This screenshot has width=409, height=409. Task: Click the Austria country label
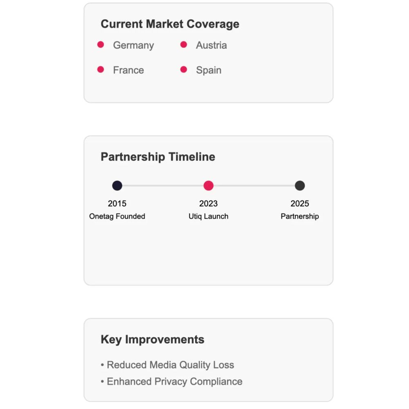point(211,45)
